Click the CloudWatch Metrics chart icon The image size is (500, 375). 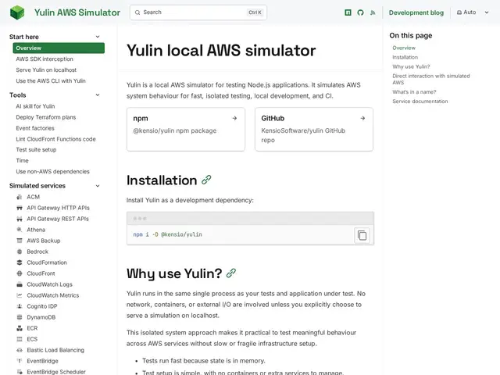pyautogui.click(x=20, y=295)
